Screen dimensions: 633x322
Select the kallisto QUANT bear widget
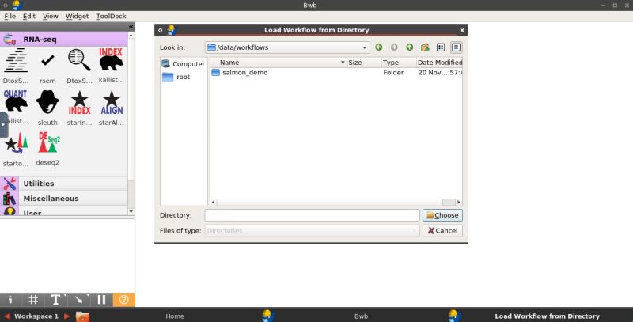[15, 100]
